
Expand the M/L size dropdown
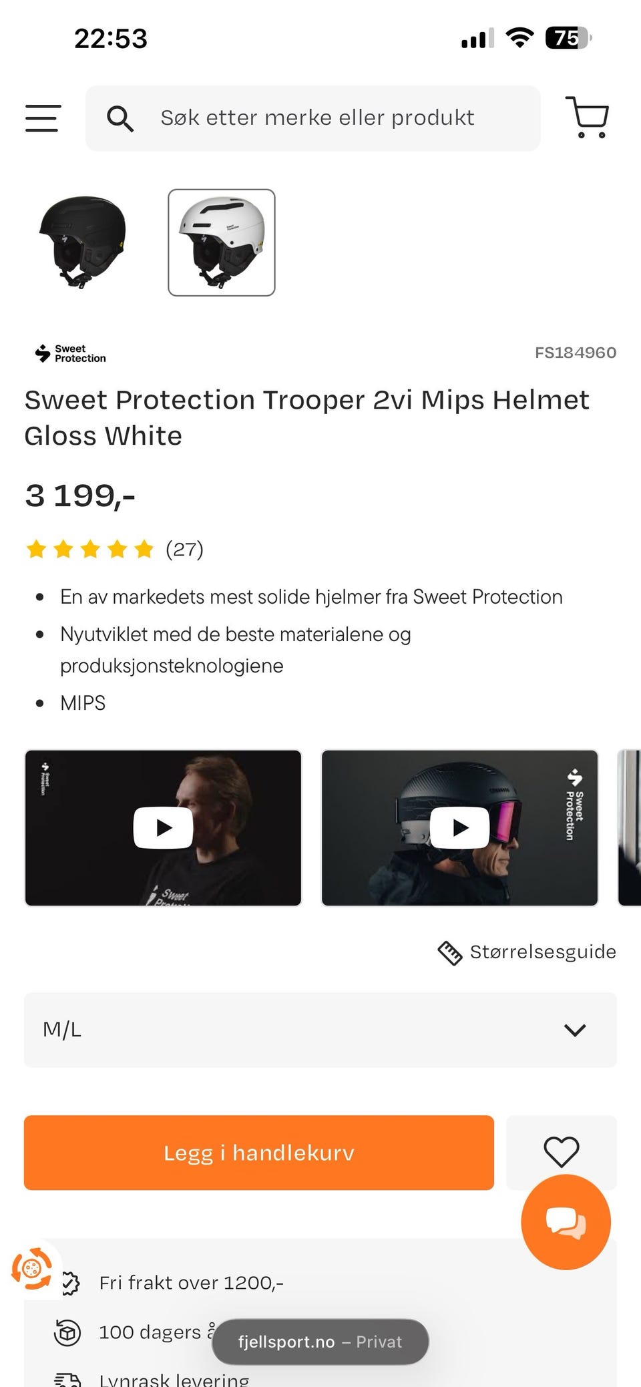tap(320, 1030)
